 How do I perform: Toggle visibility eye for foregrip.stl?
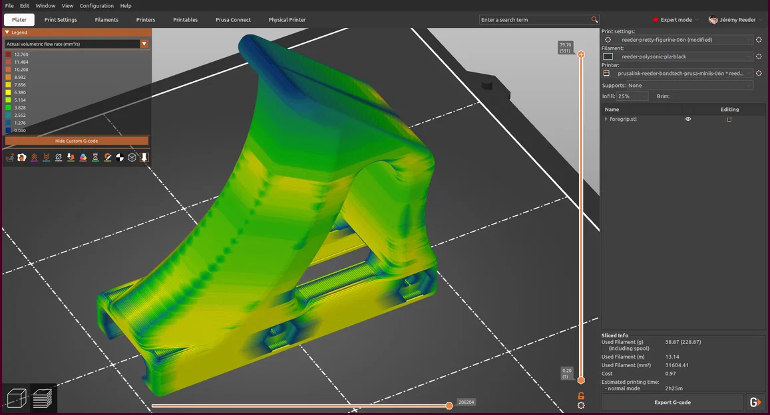[688, 119]
